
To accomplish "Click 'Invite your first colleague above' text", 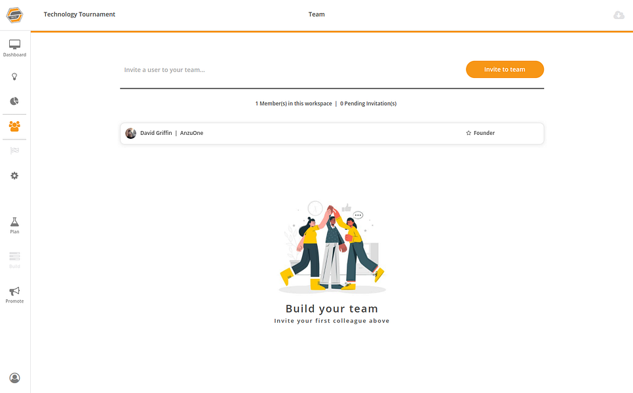I will pos(332,321).
